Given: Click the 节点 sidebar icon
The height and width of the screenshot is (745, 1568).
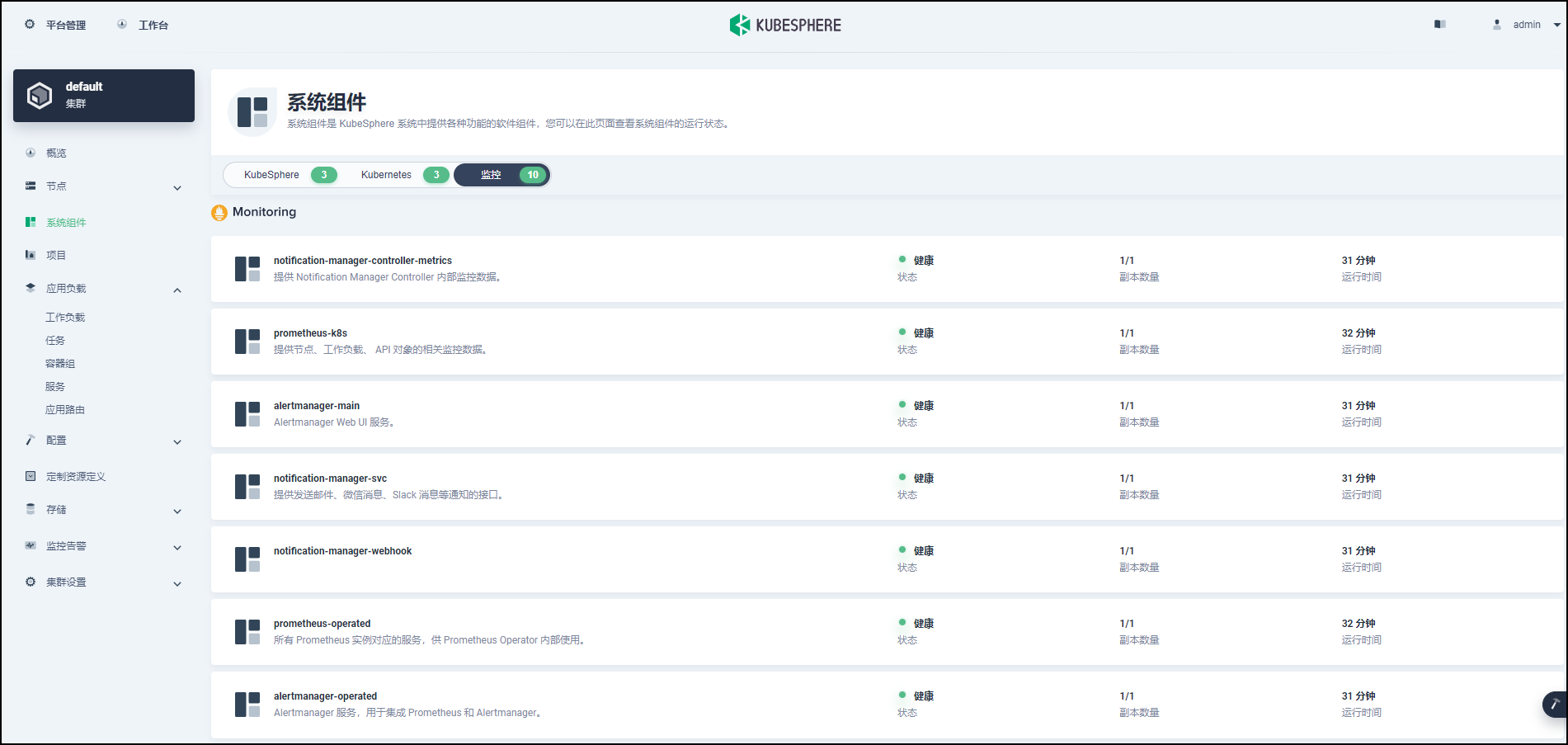Looking at the screenshot, I should pos(31,186).
